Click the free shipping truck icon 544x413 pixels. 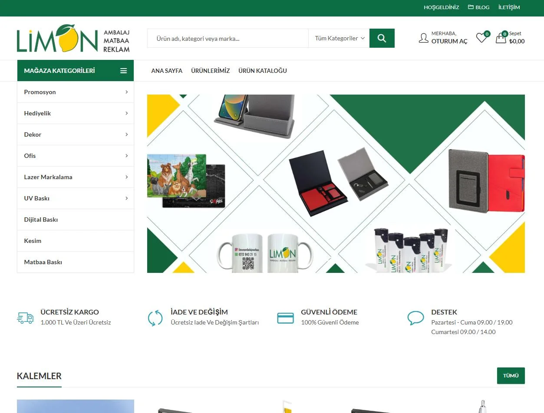click(25, 318)
